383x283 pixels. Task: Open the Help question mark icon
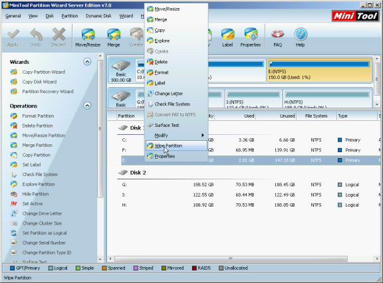[300, 35]
